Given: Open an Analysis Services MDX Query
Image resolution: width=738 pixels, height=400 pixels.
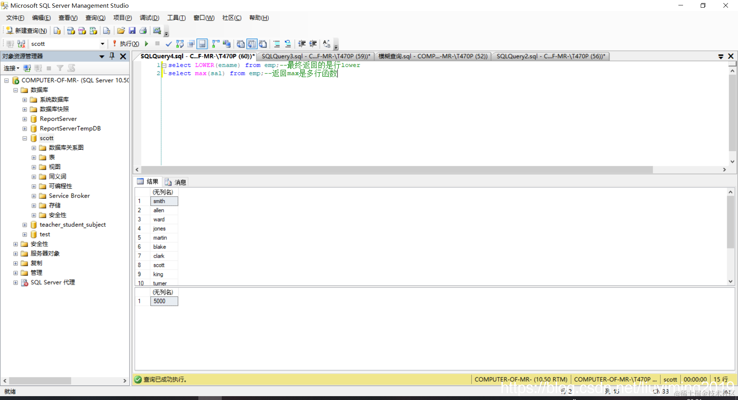Looking at the screenshot, I should [71, 31].
